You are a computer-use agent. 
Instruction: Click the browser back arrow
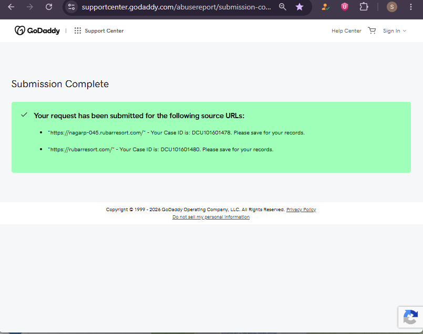[x=11, y=7]
